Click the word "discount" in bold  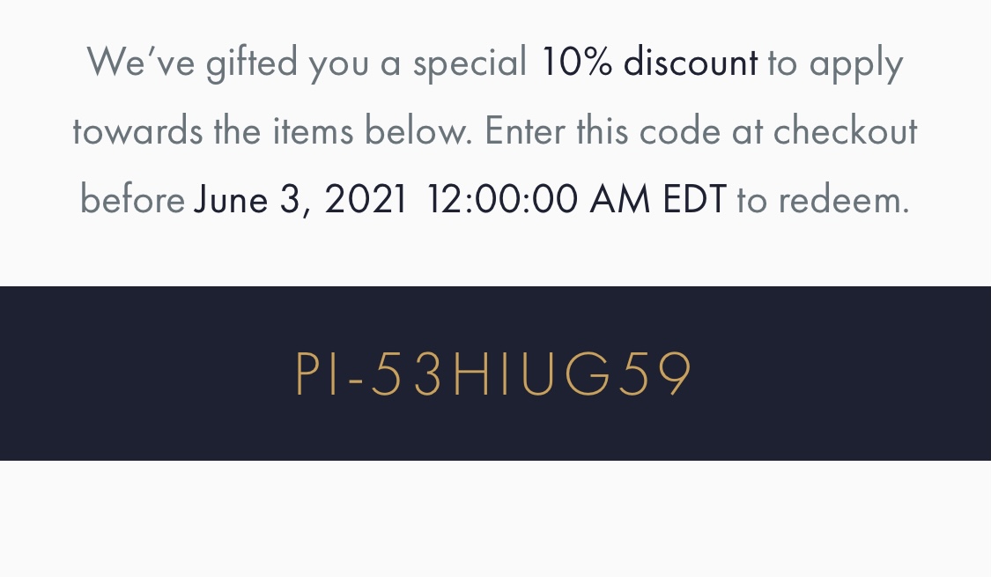click(x=690, y=63)
